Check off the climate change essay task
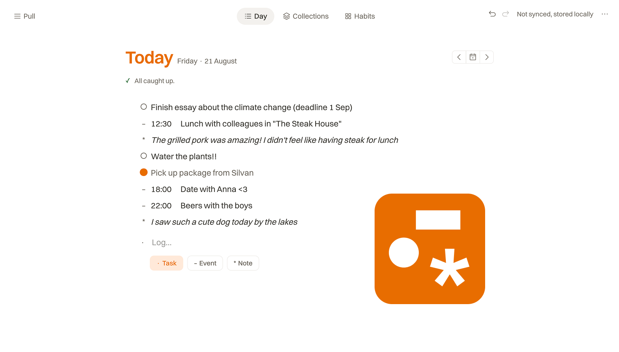This screenshot has width=619, height=352. 144,107
